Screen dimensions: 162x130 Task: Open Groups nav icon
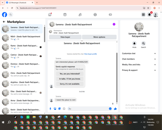95,15
